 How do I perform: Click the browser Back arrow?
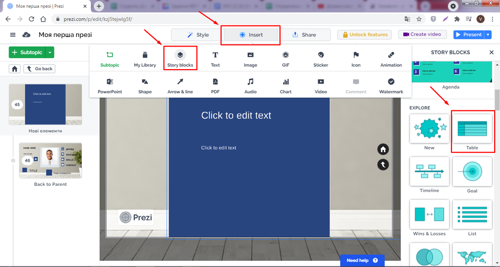(x=8, y=19)
